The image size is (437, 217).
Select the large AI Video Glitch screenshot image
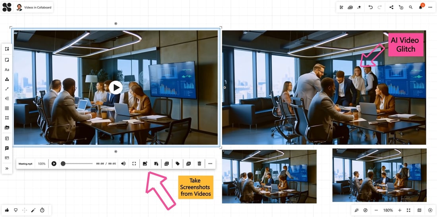[x=324, y=87]
